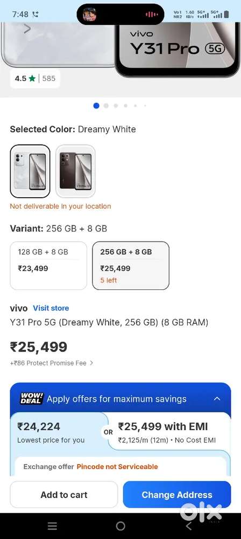Select the ₹24,224 lowest price tab
This screenshot has width=241, height=539.
56,432
